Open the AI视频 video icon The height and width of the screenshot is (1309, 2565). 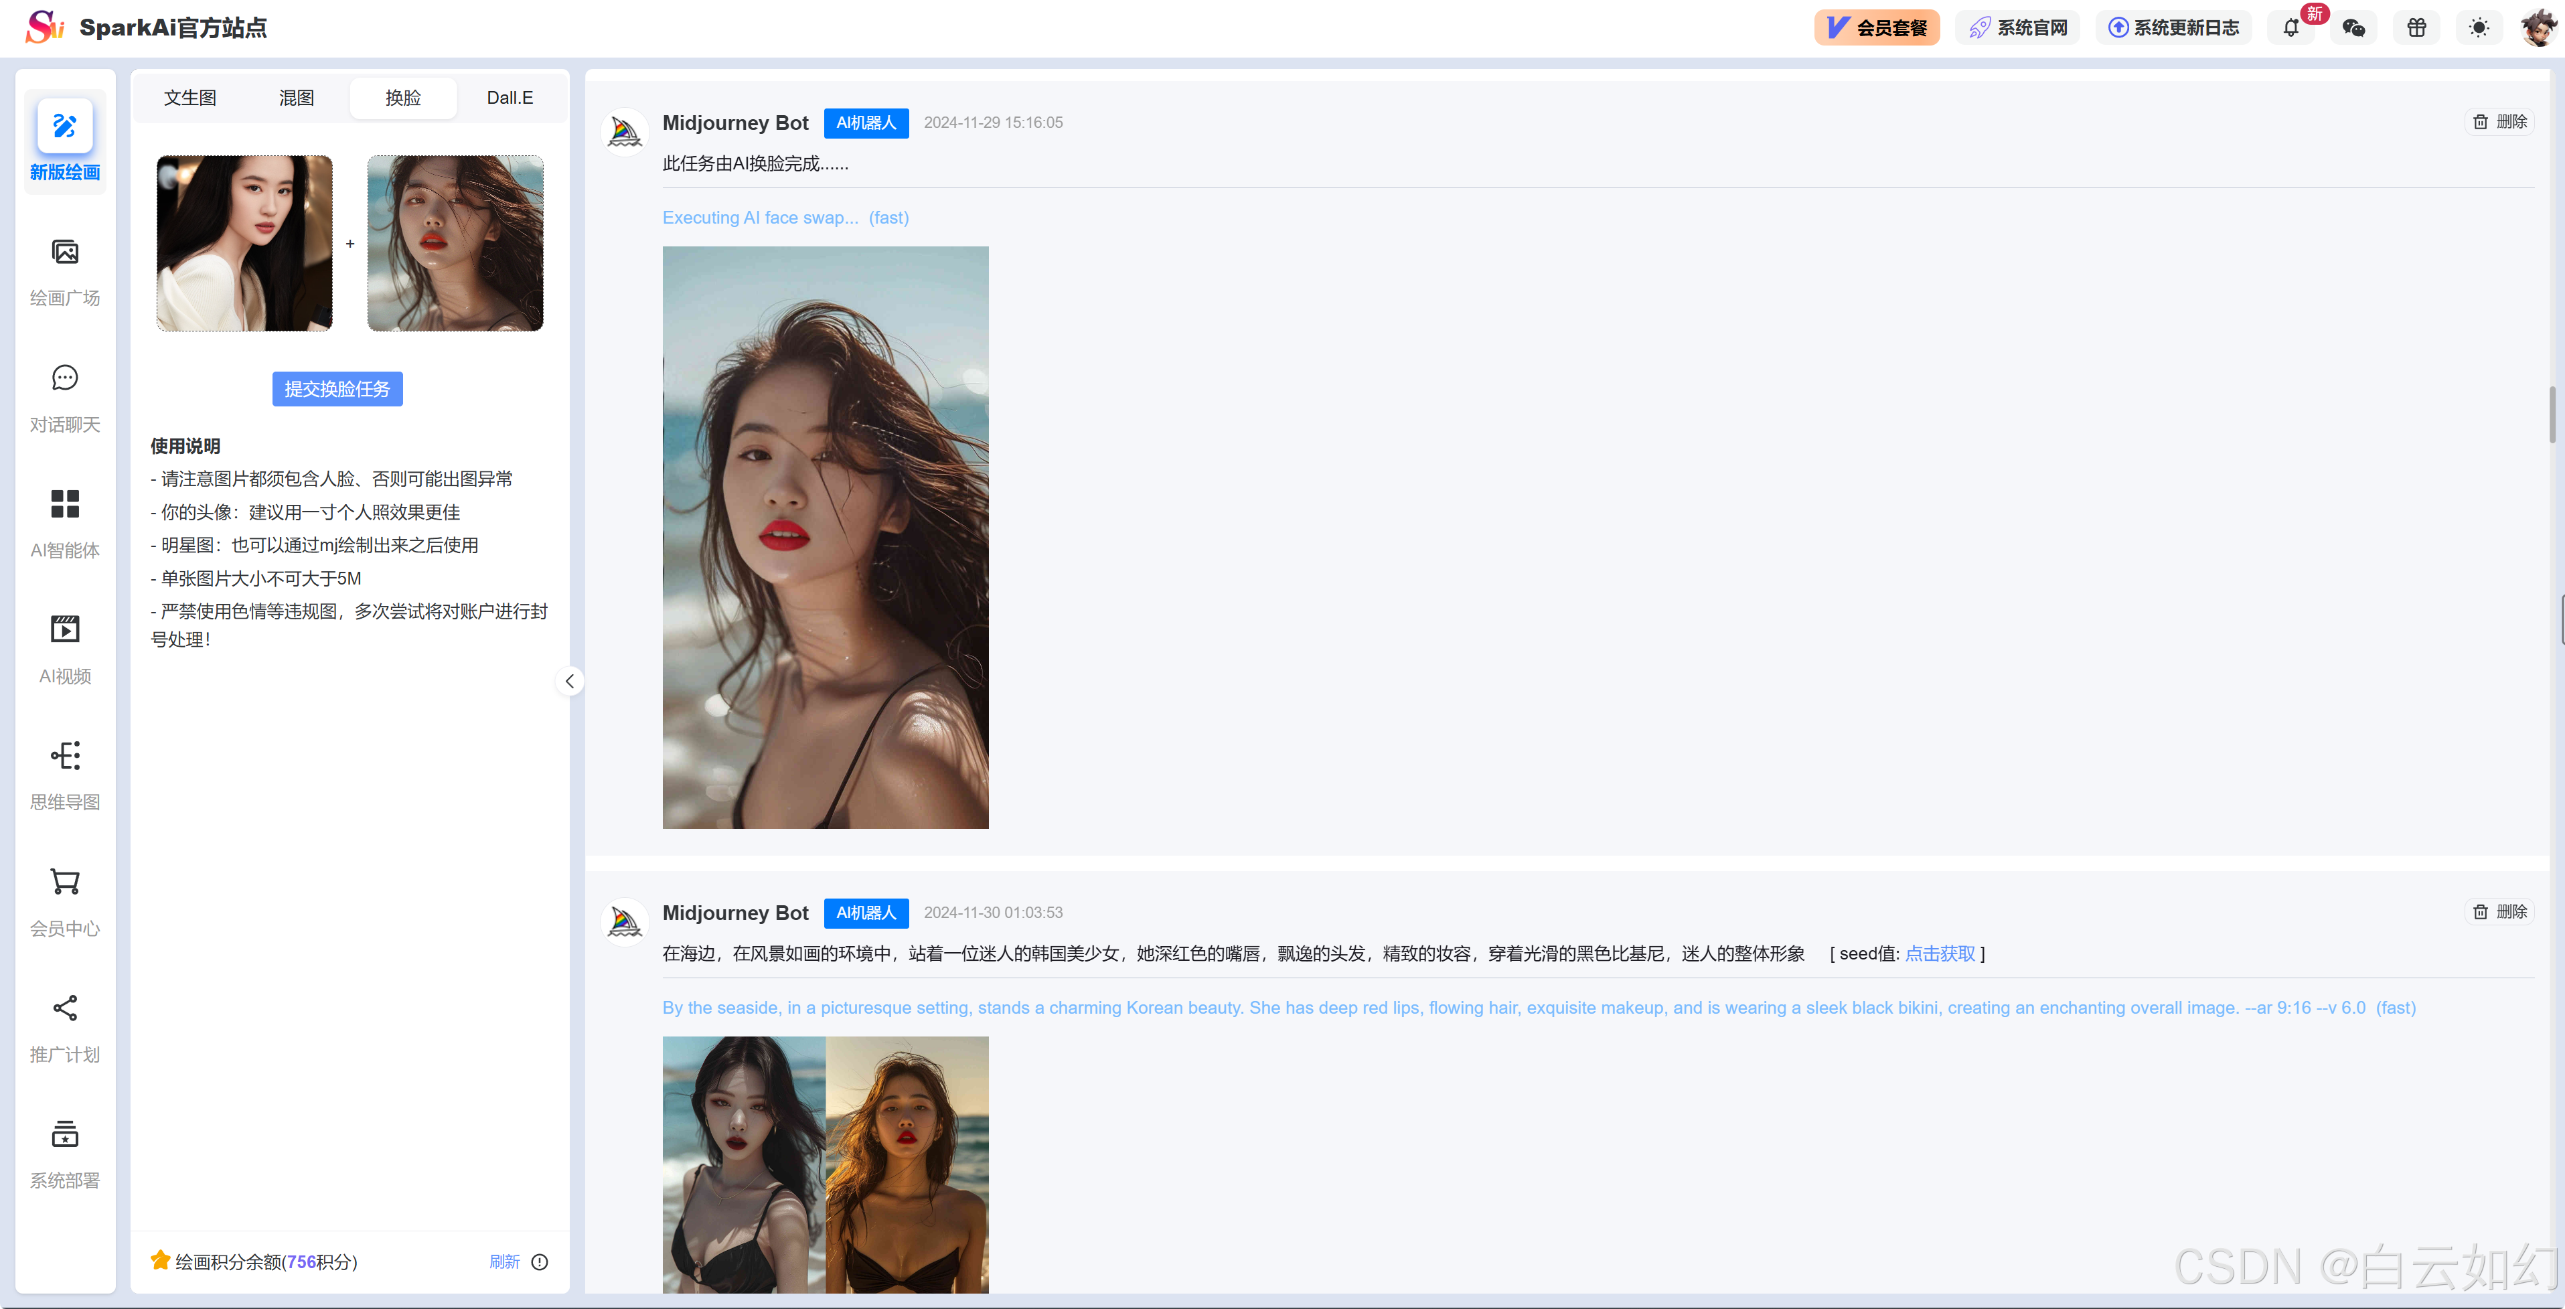[x=65, y=630]
